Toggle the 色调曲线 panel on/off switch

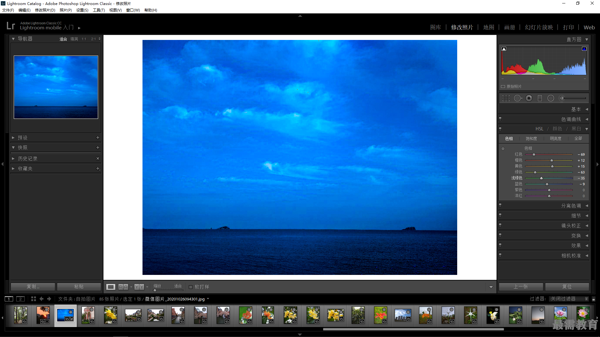coord(500,119)
